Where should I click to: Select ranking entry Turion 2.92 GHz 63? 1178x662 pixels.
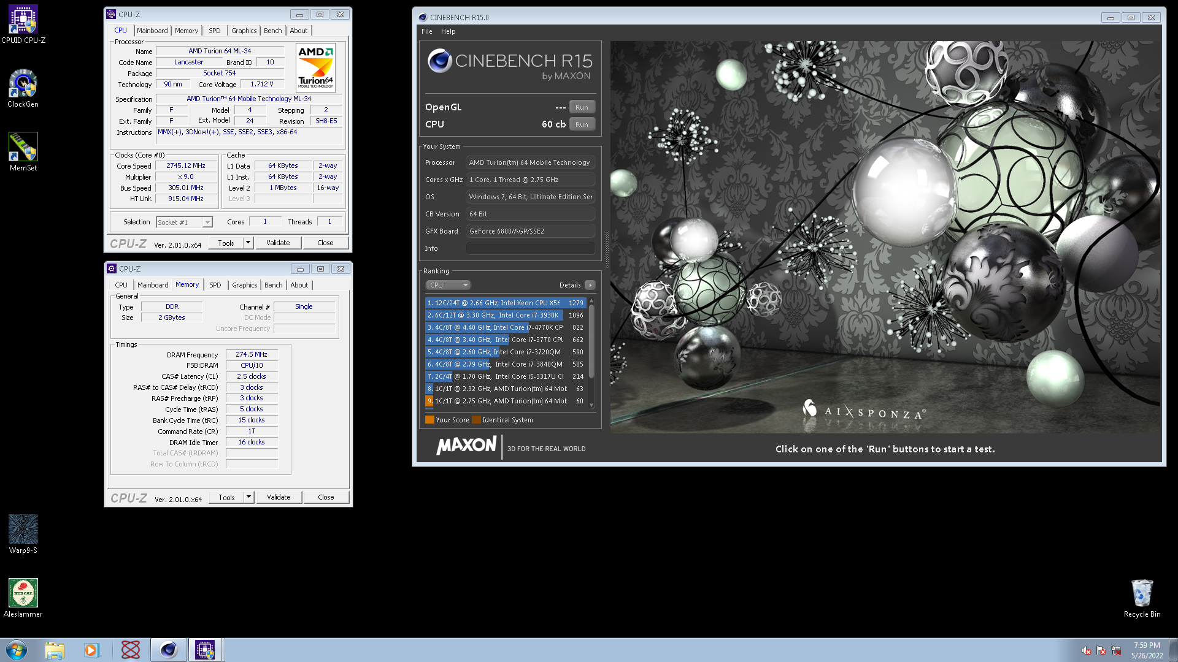[506, 389]
